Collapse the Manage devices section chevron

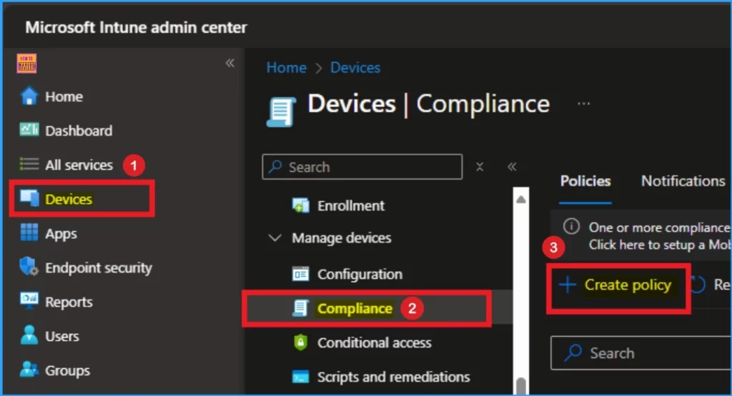coord(275,238)
